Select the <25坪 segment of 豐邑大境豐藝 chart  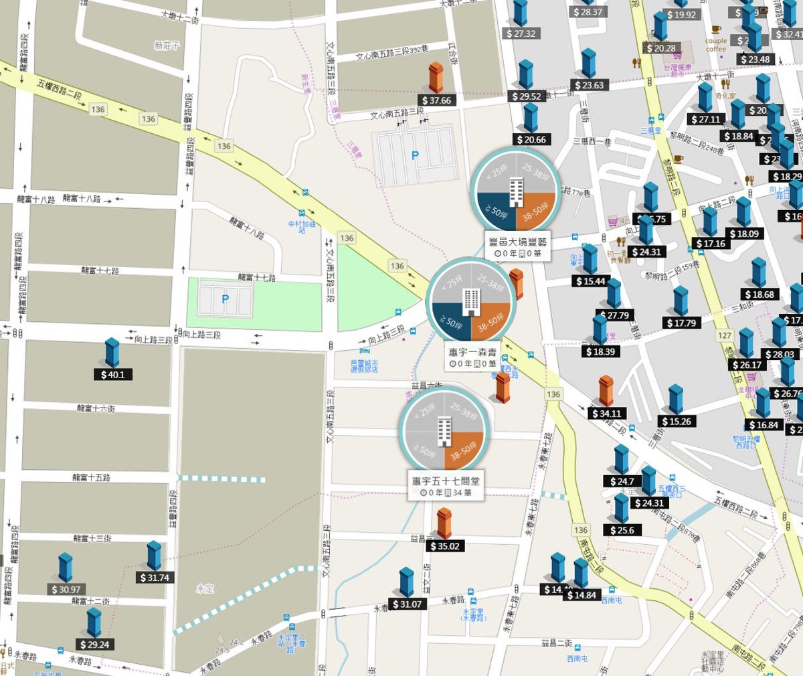(x=496, y=173)
